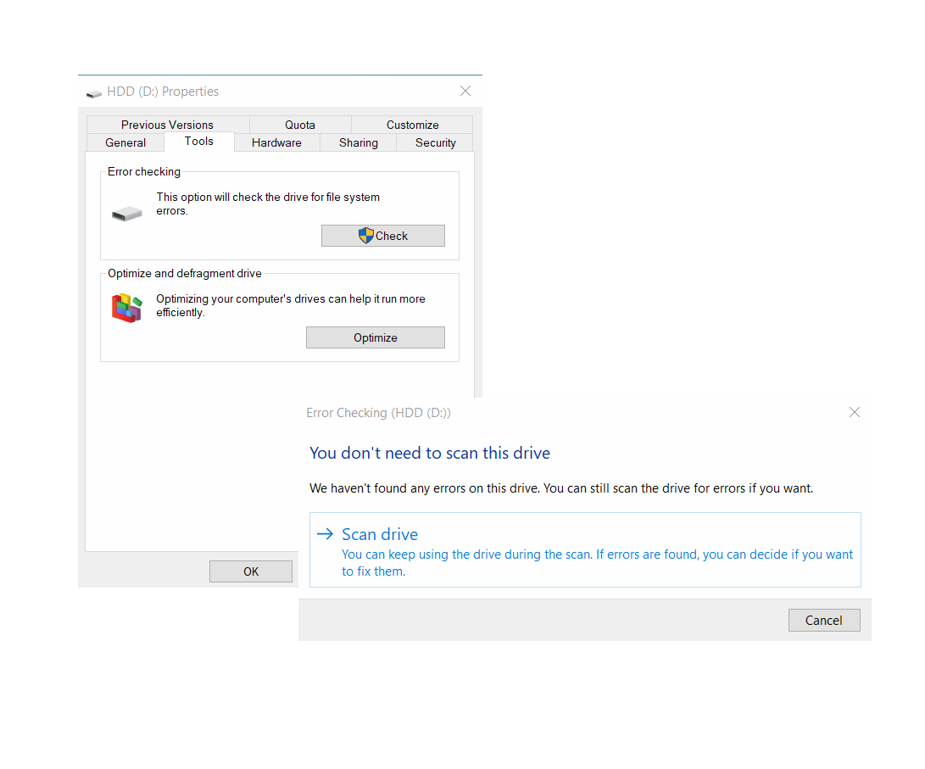The height and width of the screenshot is (769, 925).
Task: Click the heading 'You don't need to scan this drive'
Action: coord(430,453)
